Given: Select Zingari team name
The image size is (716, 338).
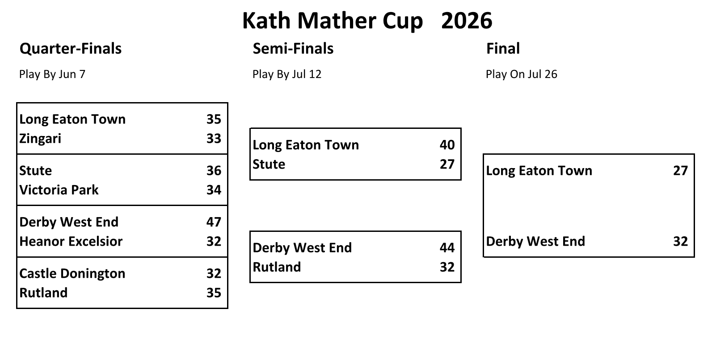Looking at the screenshot, I should (40, 139).
